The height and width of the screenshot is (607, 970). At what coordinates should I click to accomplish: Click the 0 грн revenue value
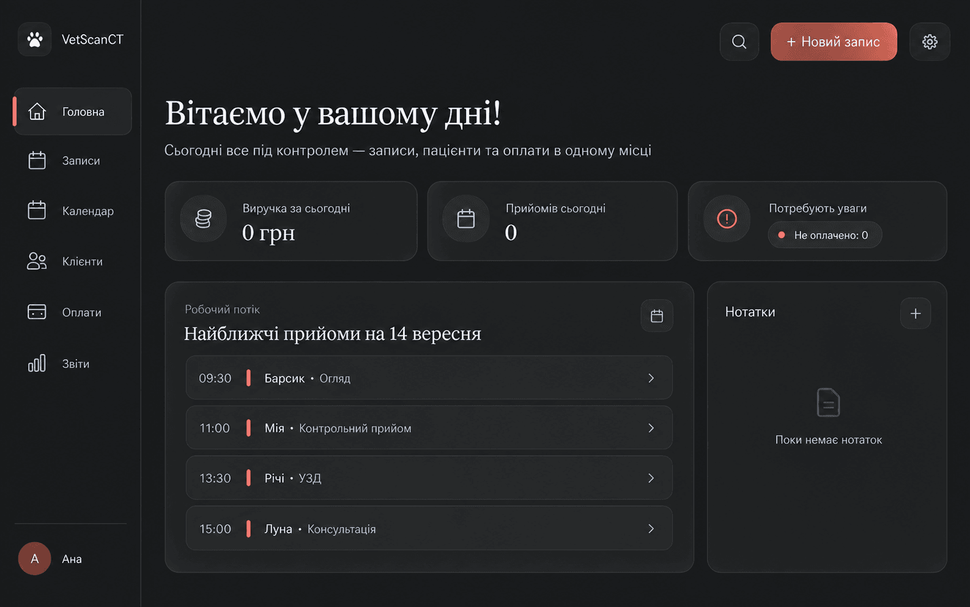pyautogui.click(x=268, y=233)
